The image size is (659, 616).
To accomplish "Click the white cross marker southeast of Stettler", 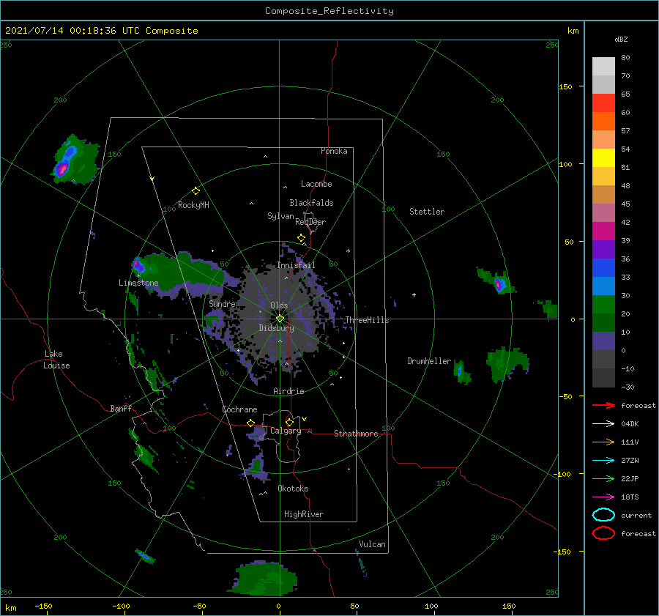I will (x=414, y=294).
